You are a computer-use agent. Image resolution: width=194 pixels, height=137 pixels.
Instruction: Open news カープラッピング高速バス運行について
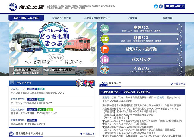32,103
